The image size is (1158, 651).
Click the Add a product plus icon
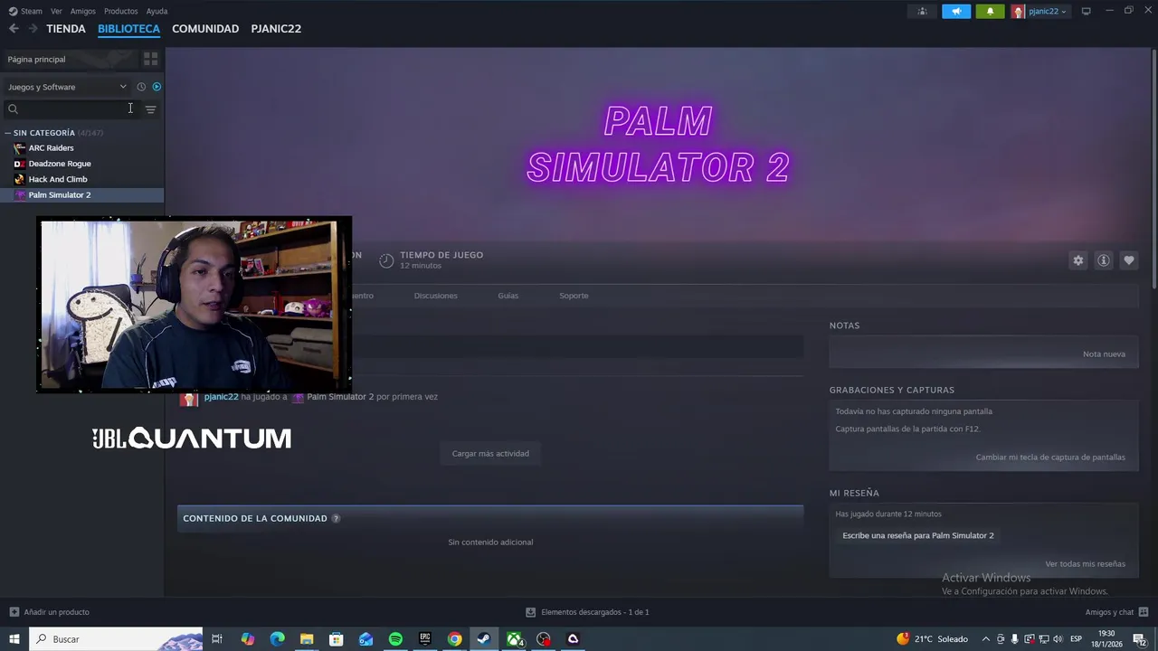pos(14,612)
